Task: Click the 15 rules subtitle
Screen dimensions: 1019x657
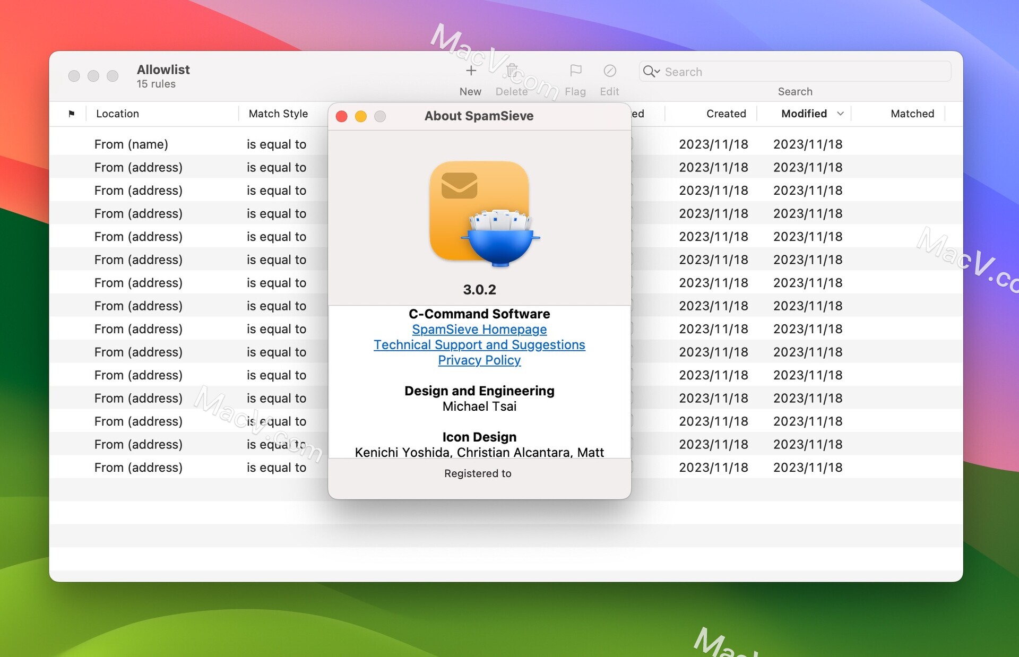Action: (156, 84)
